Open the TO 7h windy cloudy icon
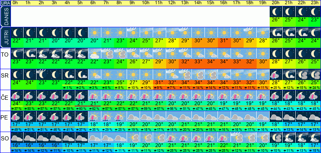321x153 pixels. (x=108, y=54)
